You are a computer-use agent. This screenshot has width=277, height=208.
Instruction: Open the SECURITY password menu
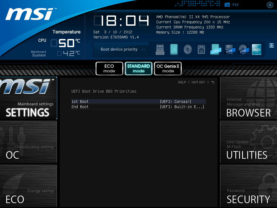[x=249, y=186]
